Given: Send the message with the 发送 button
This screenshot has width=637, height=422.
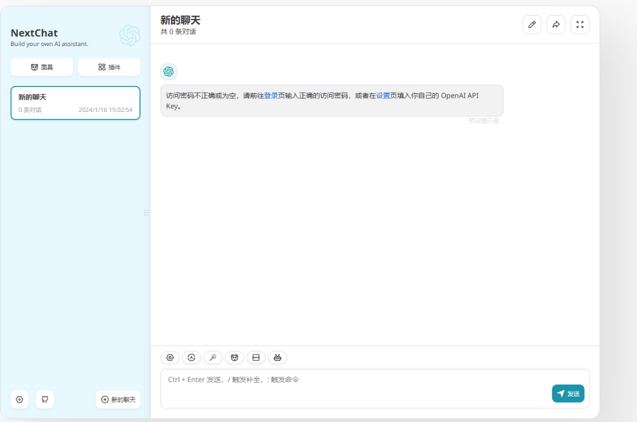Looking at the screenshot, I should [x=568, y=393].
